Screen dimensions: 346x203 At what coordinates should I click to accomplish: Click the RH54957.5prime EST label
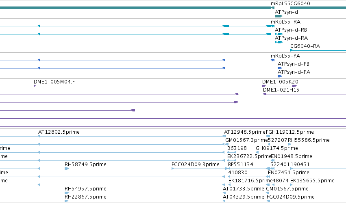click(x=85, y=189)
